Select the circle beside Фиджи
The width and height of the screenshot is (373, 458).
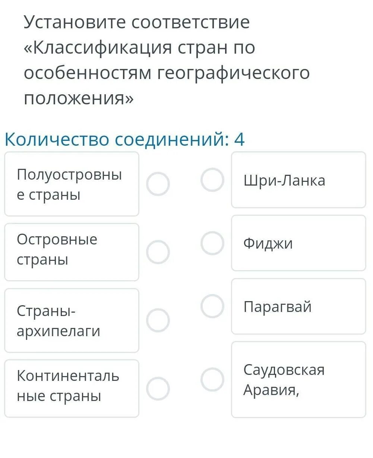(x=212, y=243)
